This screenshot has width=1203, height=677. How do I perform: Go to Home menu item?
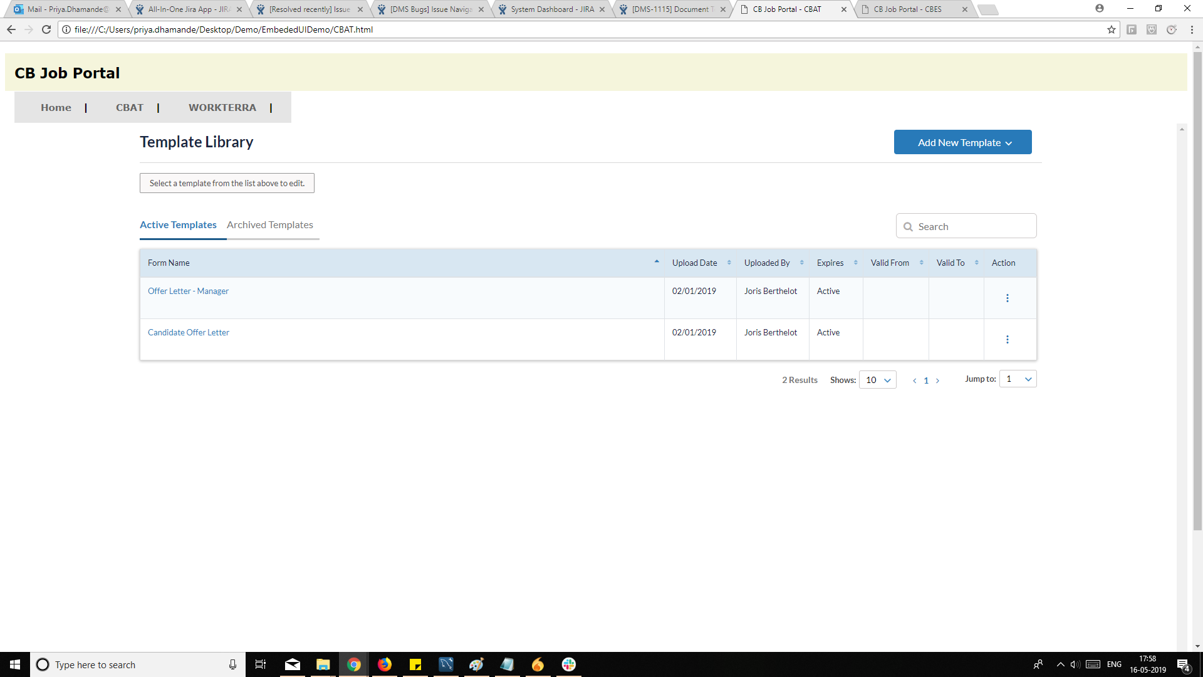(56, 108)
